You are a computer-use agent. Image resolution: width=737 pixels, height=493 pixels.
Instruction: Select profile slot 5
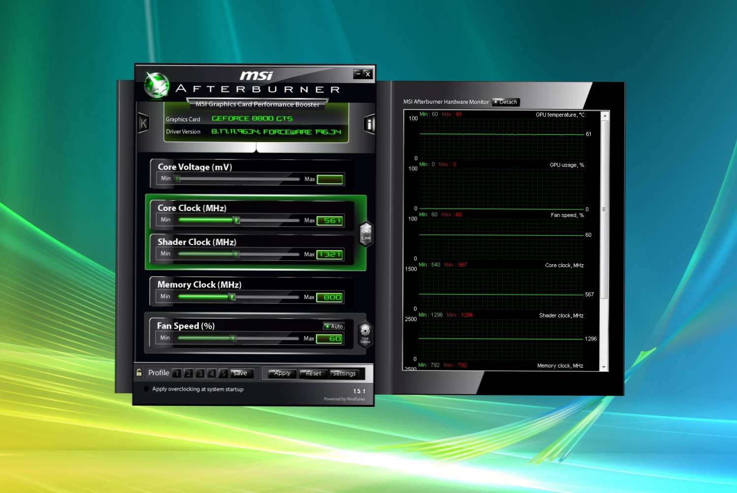[223, 373]
